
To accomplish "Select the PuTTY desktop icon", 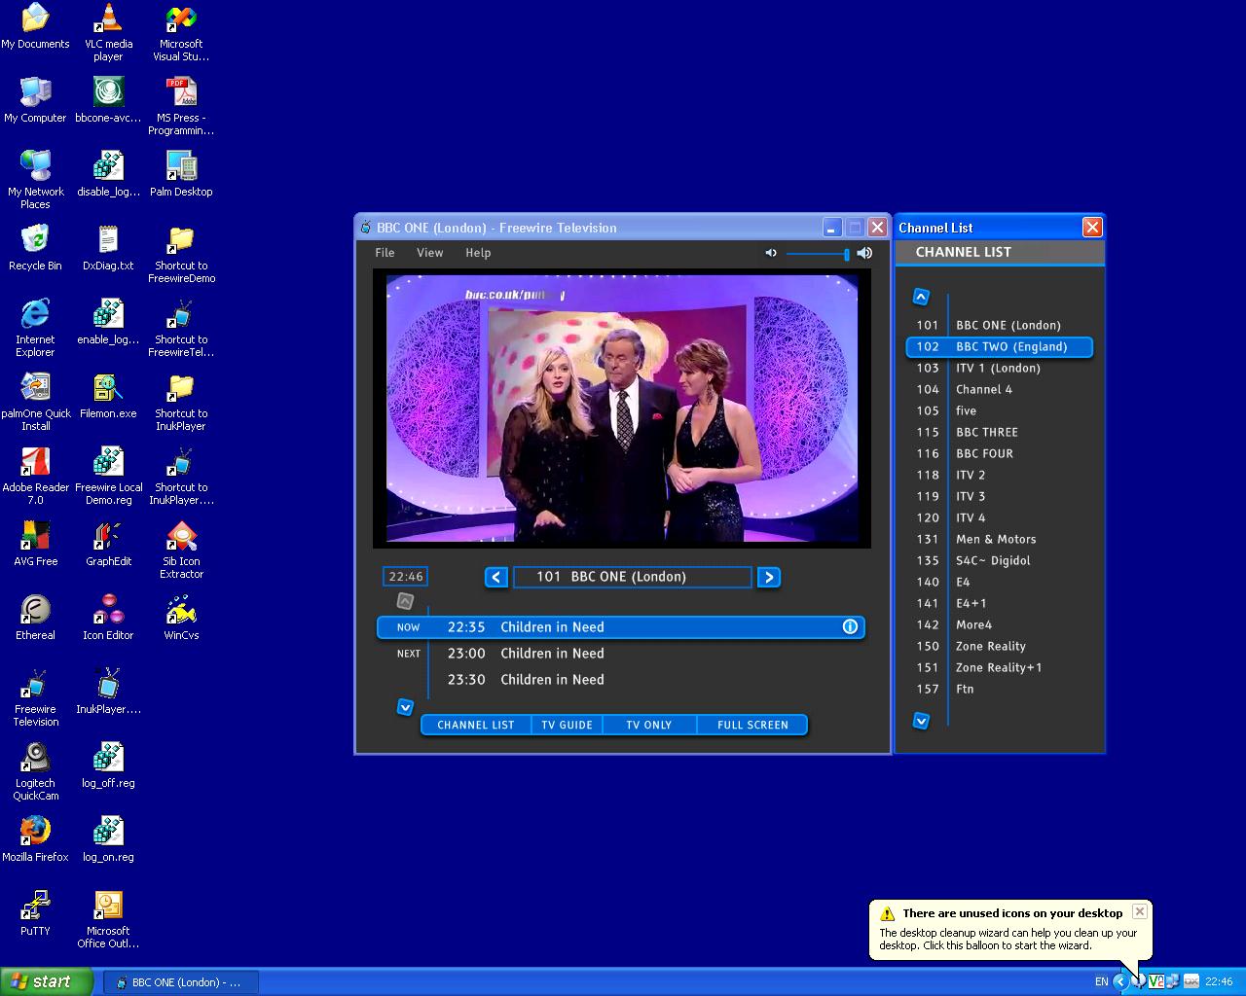I will pos(35,914).
